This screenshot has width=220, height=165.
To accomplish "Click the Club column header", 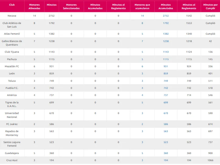I will [x=12, y=5].
